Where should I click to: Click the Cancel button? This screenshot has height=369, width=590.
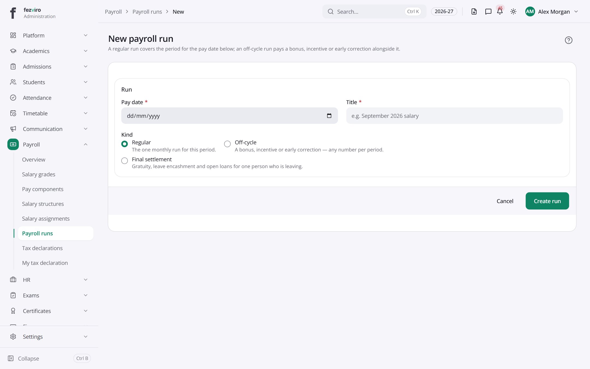[505, 201]
